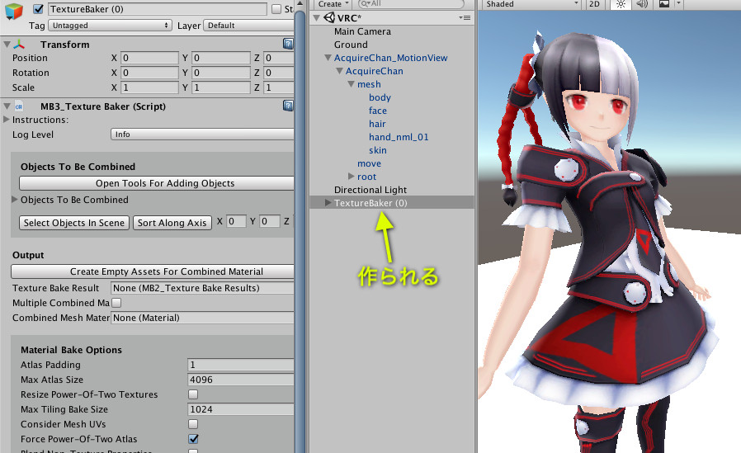Click the Sort Along Axis X field

tap(236, 221)
